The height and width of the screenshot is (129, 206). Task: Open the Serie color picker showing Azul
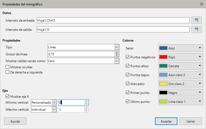(x=180, y=48)
